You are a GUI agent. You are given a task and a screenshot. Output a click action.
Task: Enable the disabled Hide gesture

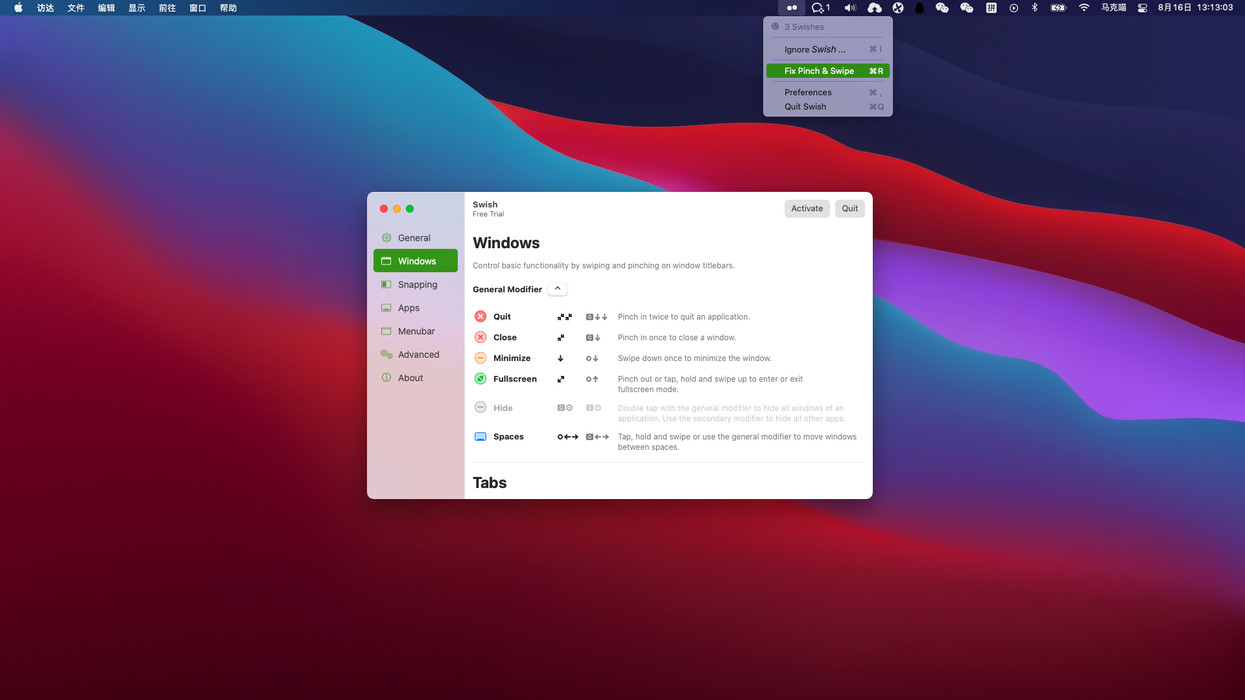(480, 408)
